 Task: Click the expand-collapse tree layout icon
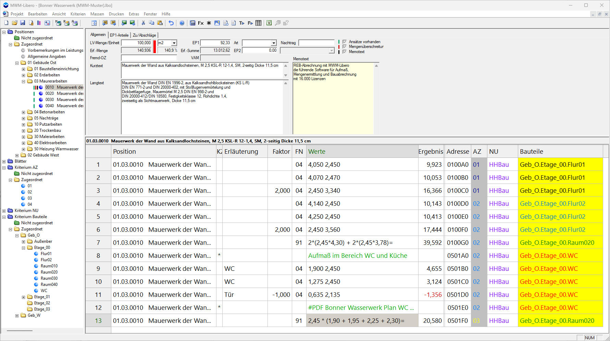tap(94, 23)
